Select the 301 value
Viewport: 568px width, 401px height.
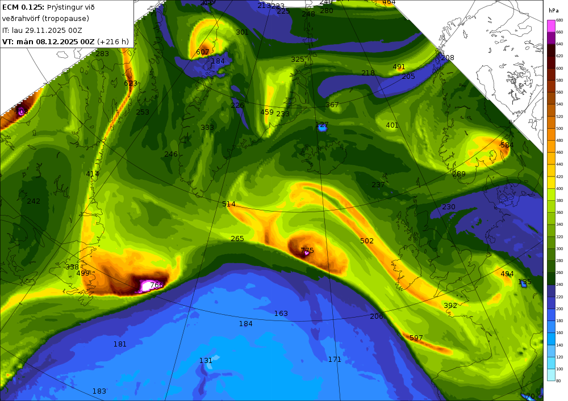[242, 32]
